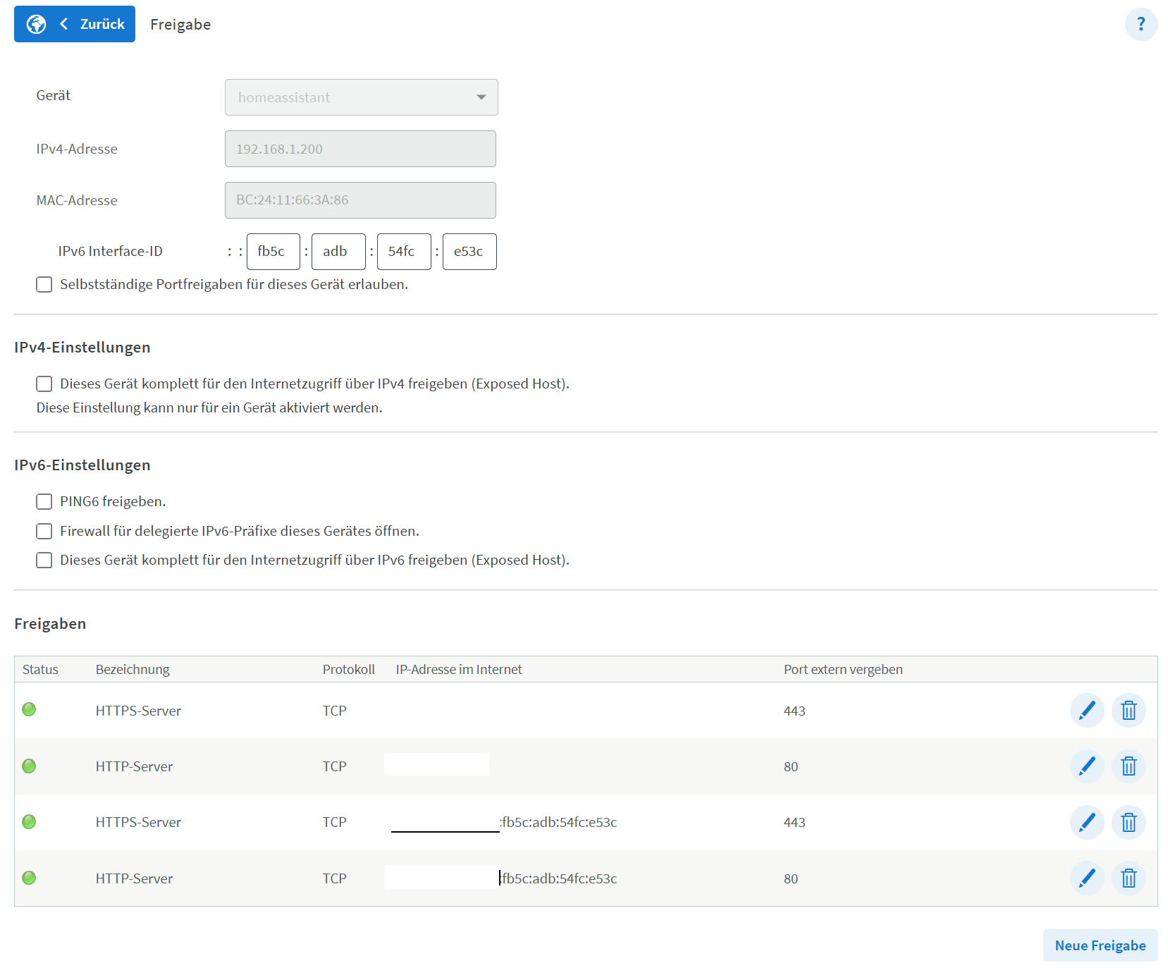Screen dimensions: 1168x968
Task: Delete the IPv6 HTTP-Server entry
Action: pos(1129,878)
